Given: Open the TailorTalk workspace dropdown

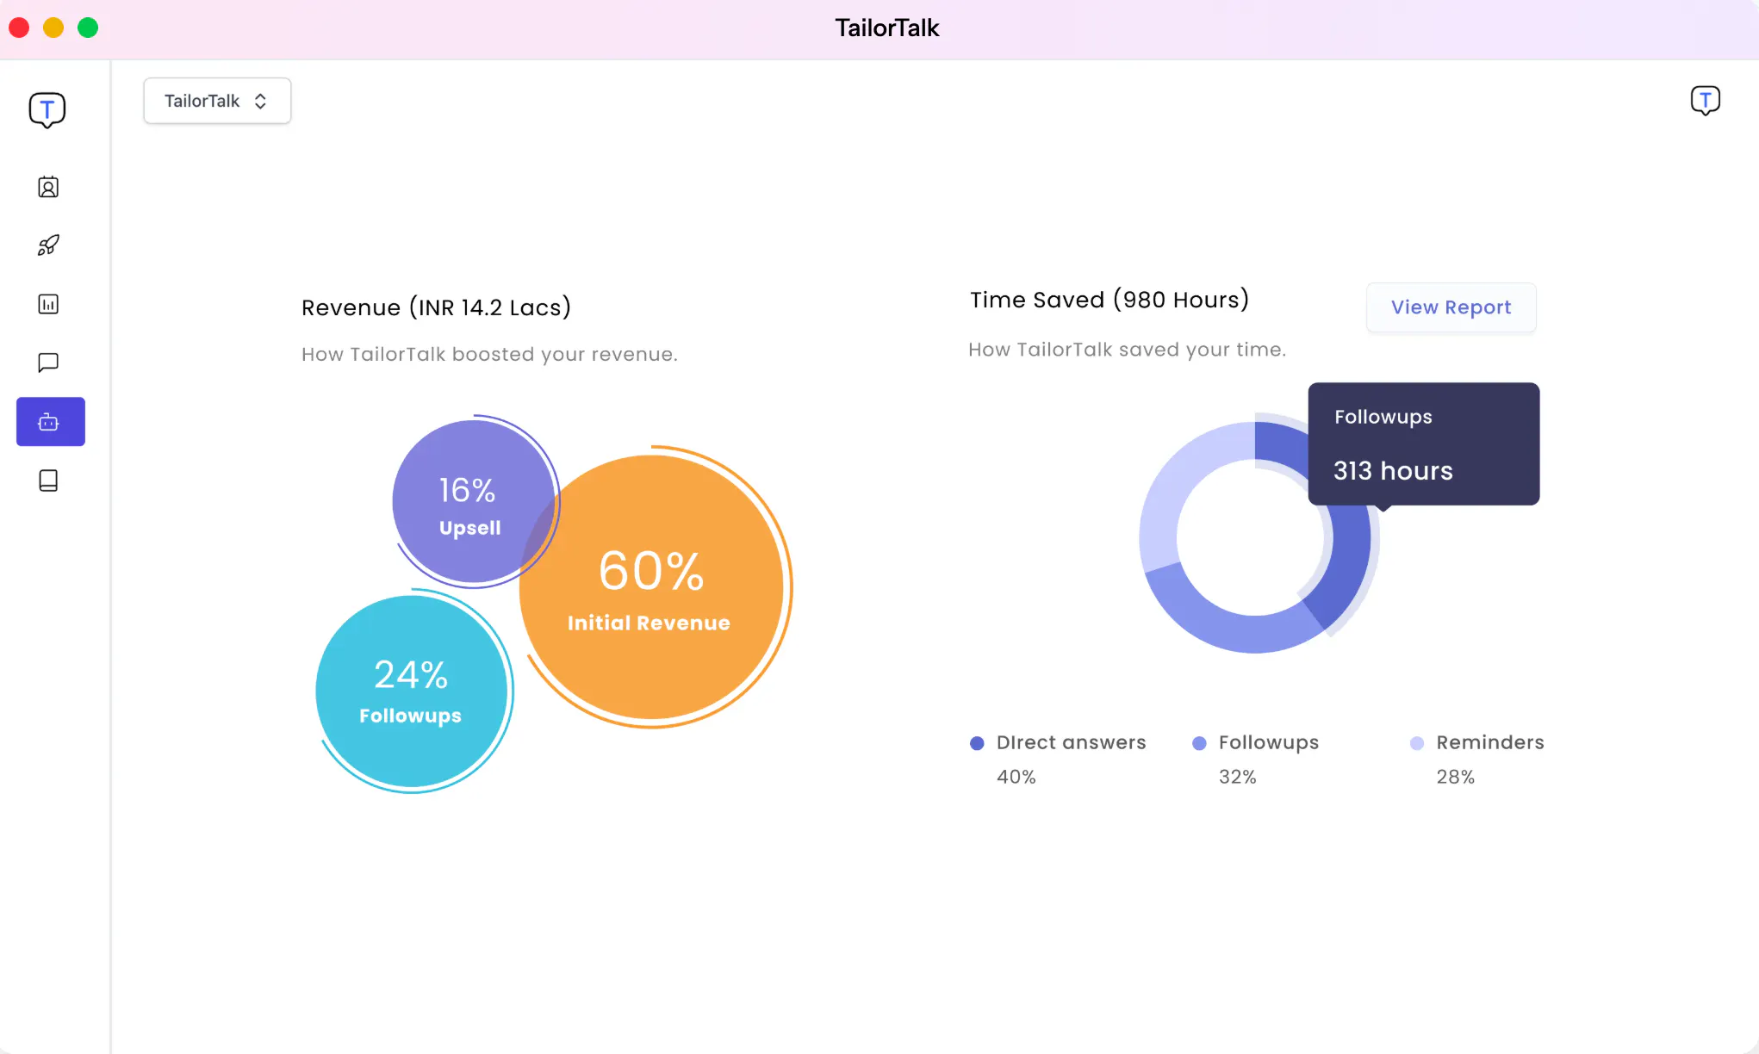Looking at the screenshot, I should pos(217,101).
